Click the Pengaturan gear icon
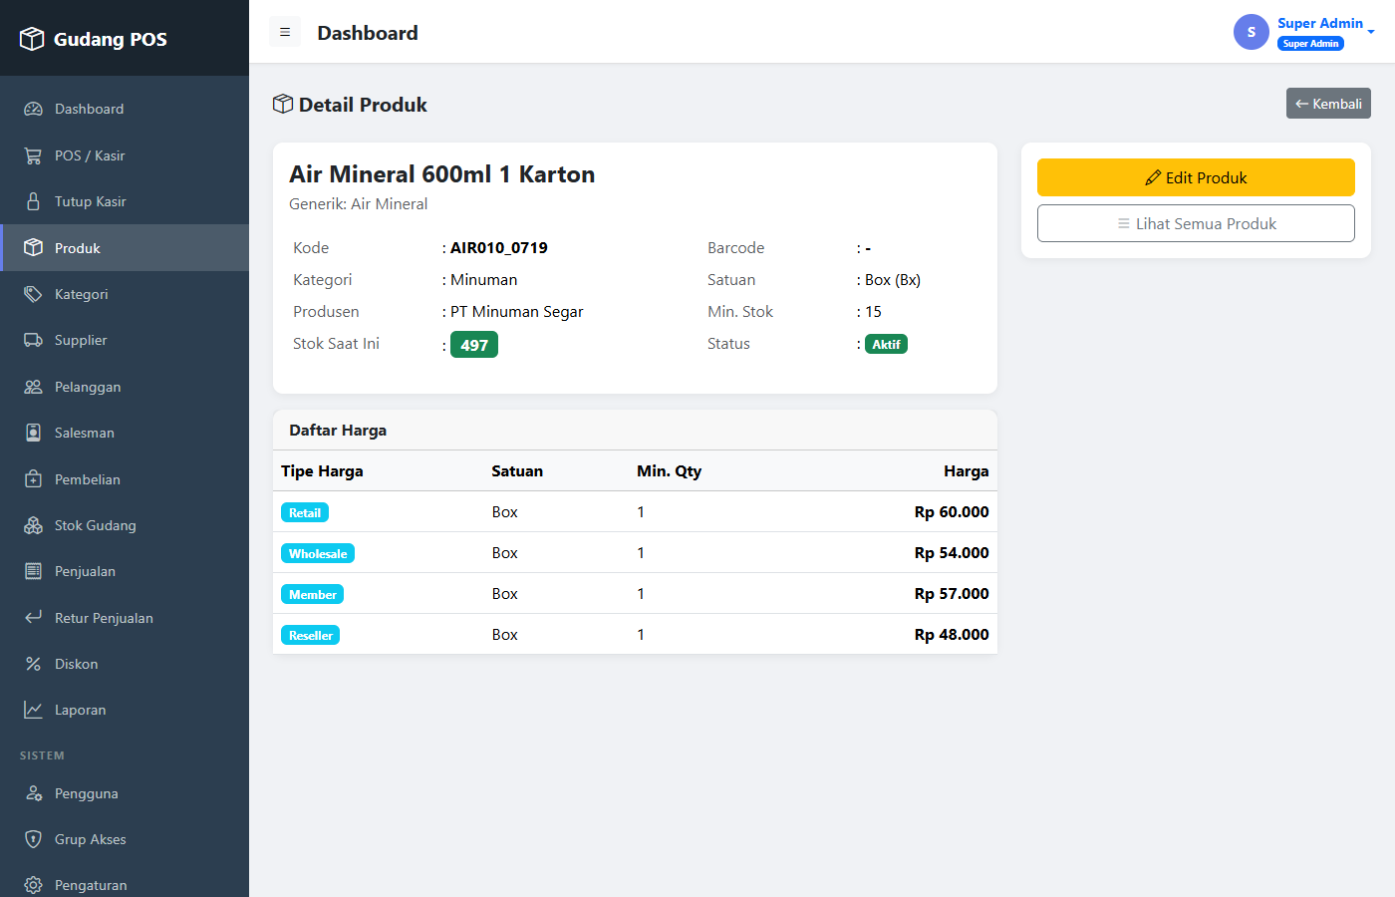Viewport: 1395px width, 897px height. pos(33,885)
